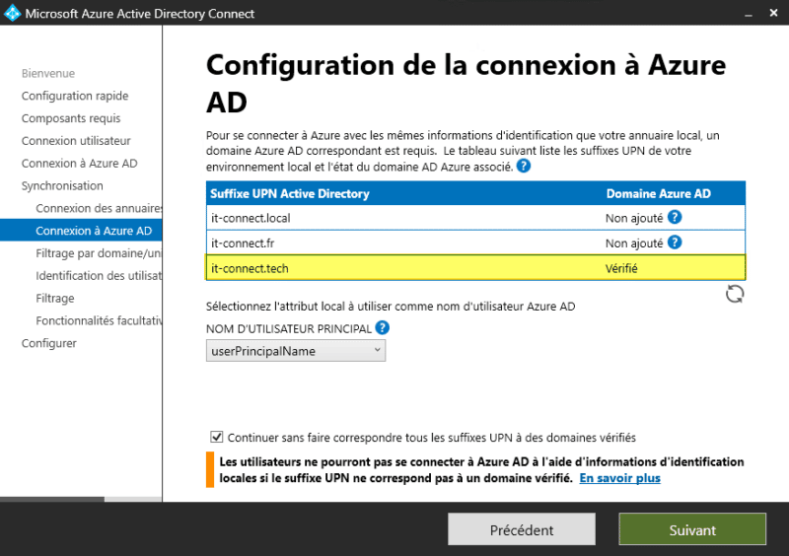The height and width of the screenshot is (556, 789).
Task: Click Suffixe UPN Active Directory column header
Action: click(x=290, y=194)
